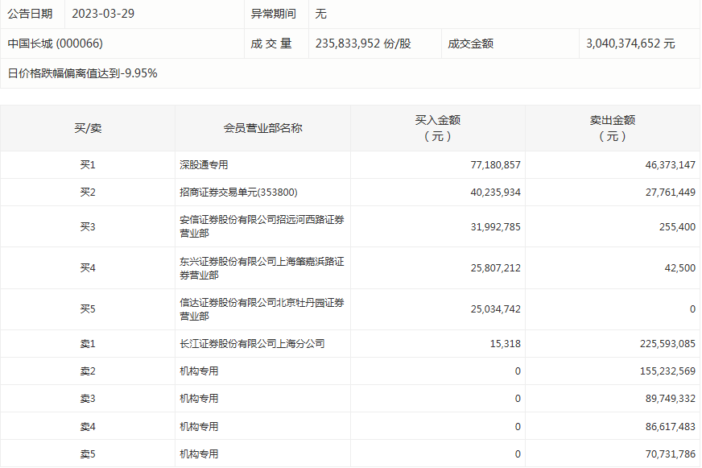Click 机构专用 in the 卖2 row
Viewport: 702px width, 468px height.
(x=199, y=371)
